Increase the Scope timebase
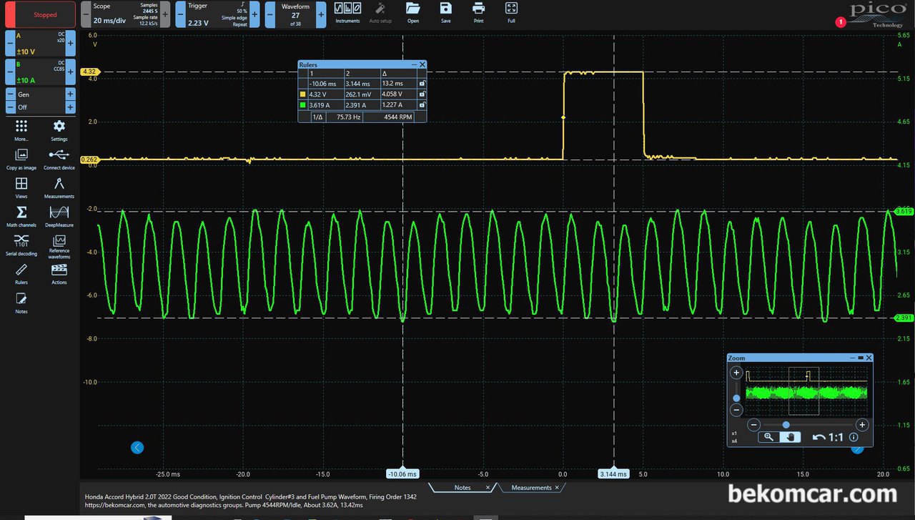The height and width of the screenshot is (520, 915). pos(165,14)
